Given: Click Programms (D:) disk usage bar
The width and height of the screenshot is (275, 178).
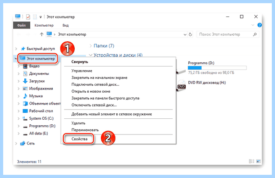Looking at the screenshot, I should tap(217, 68).
